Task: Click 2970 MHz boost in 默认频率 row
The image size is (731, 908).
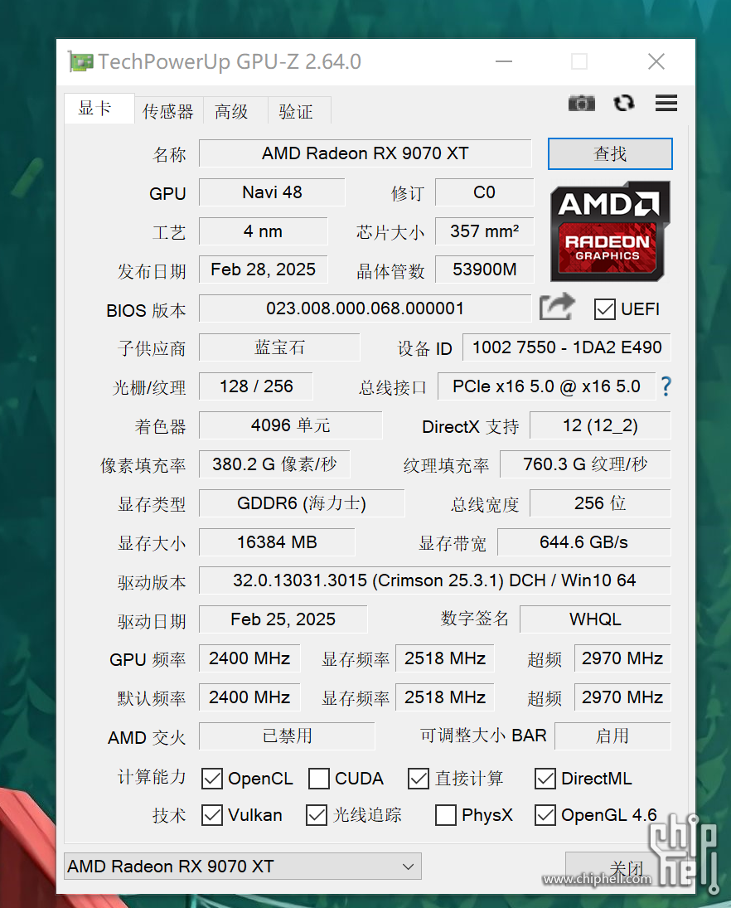Action: (622, 697)
